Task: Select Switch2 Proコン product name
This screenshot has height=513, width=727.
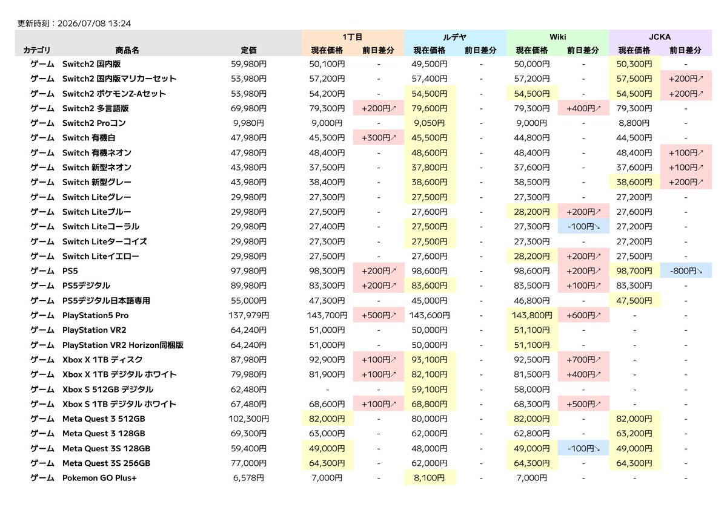Action: click(94, 123)
